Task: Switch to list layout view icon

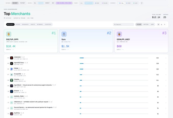Action: (x=158, y=24)
